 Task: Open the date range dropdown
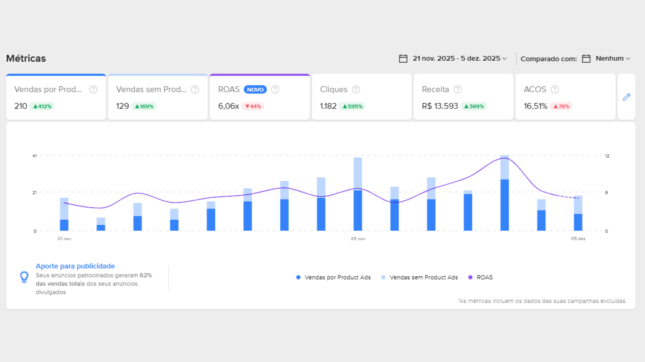coord(459,58)
